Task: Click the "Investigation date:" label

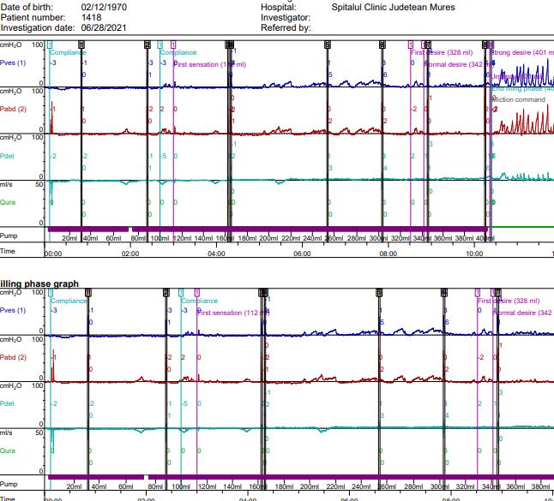Action: coord(38,27)
